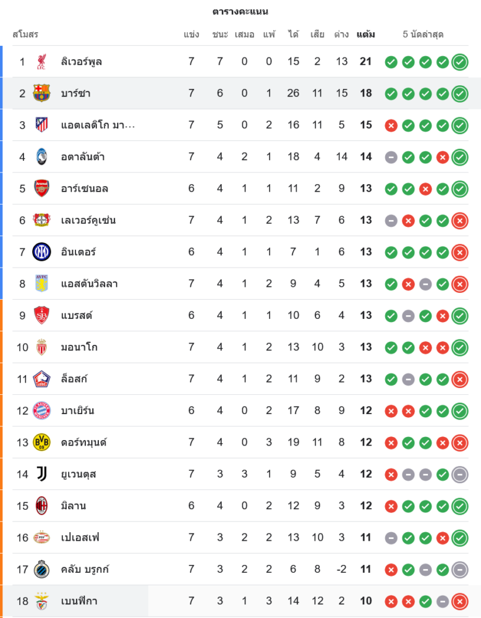
Task: Click the Barcelona club crest icon
Action: point(41,93)
